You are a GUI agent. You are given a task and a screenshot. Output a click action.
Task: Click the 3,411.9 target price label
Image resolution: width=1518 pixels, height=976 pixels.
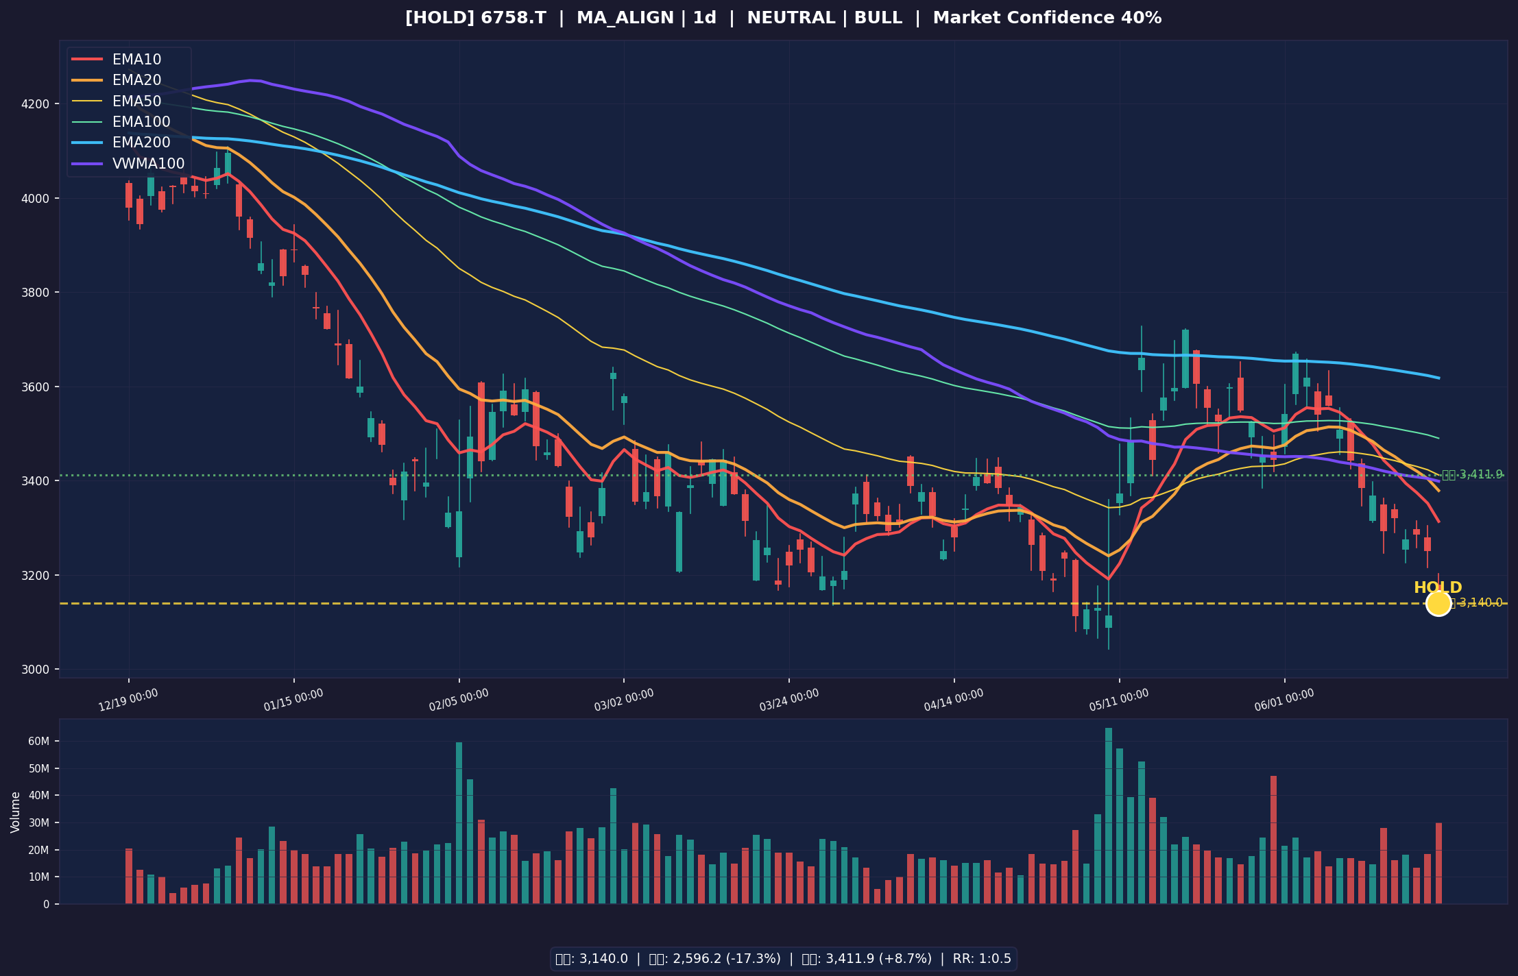(x=1472, y=474)
